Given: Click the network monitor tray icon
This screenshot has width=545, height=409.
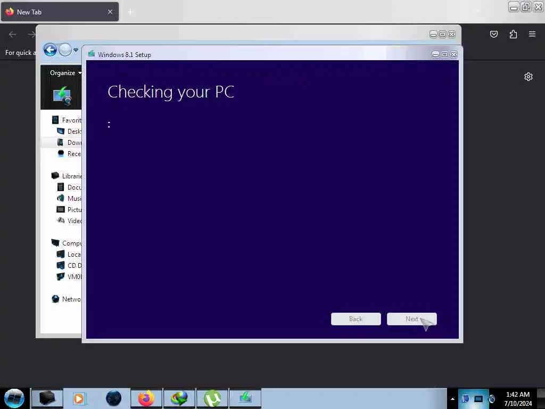Looking at the screenshot, I should pyautogui.click(x=478, y=399).
